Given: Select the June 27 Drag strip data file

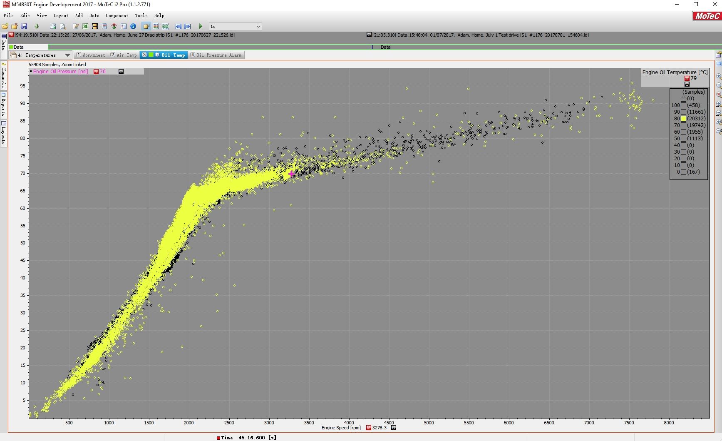Looking at the screenshot, I should (124, 35).
